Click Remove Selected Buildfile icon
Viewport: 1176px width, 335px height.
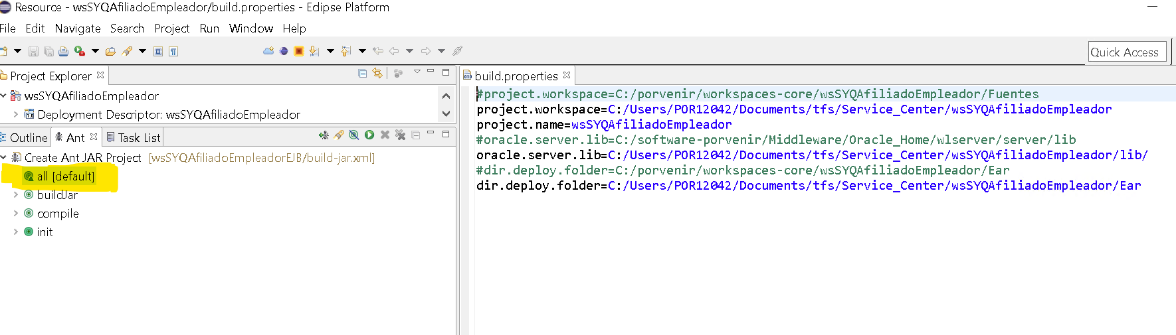click(385, 135)
